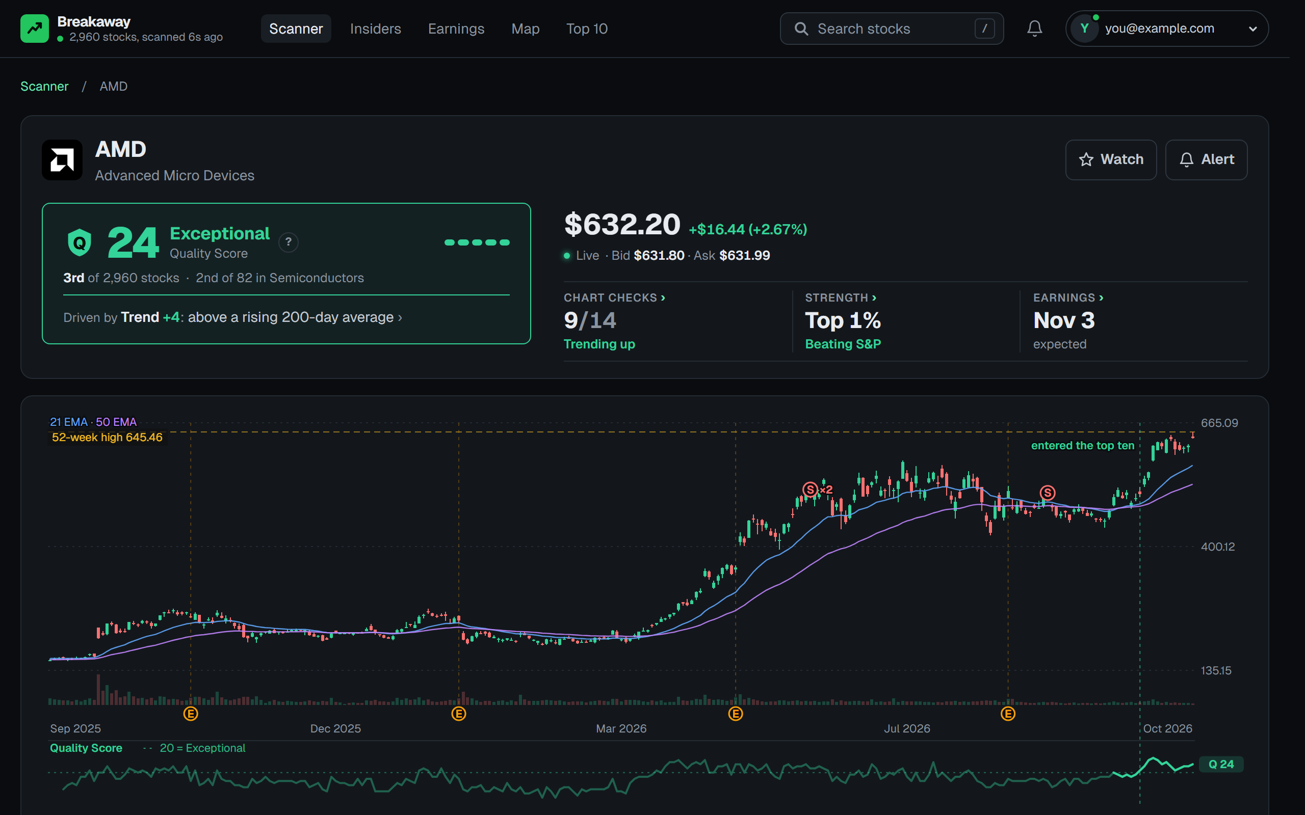The width and height of the screenshot is (1305, 815).
Task: Open the notifications bell
Action: click(x=1034, y=29)
